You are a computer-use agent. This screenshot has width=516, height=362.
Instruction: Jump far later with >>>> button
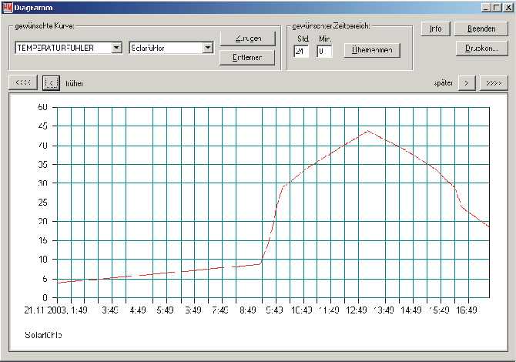click(494, 82)
